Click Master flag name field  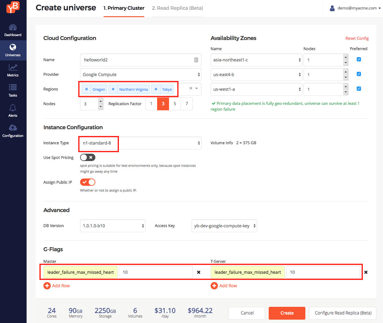click(x=80, y=272)
